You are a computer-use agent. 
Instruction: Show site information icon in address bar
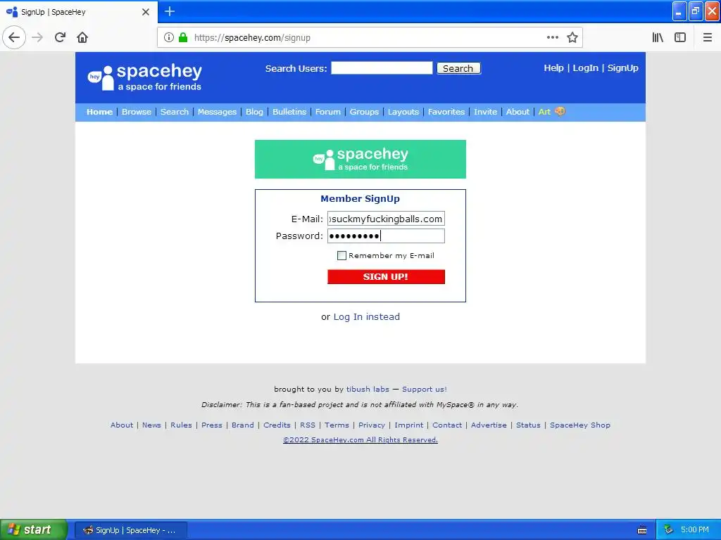tap(169, 38)
